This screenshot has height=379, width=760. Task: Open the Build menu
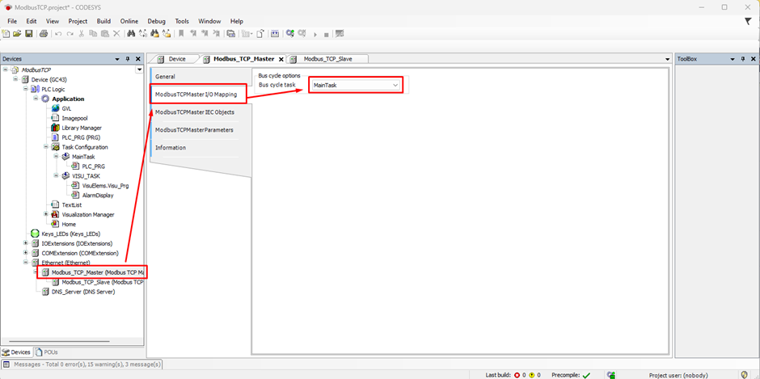click(103, 21)
